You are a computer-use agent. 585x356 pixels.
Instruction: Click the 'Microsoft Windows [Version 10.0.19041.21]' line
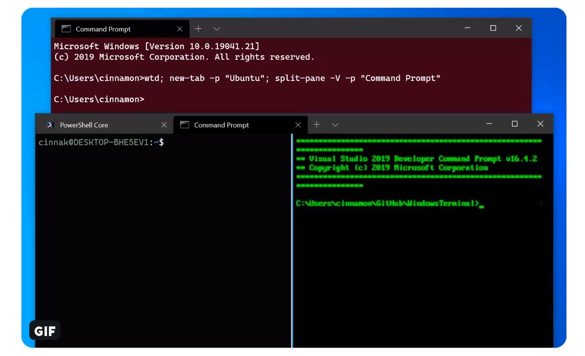157,46
